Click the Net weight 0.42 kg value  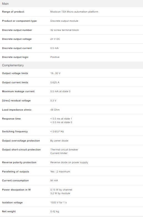(55, 211)
